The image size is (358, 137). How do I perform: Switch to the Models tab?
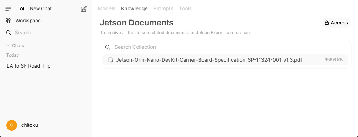click(x=107, y=8)
